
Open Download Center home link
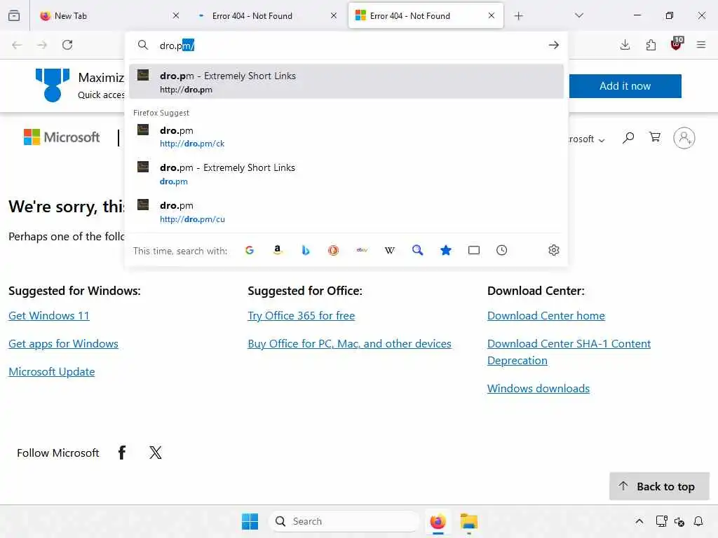click(546, 316)
